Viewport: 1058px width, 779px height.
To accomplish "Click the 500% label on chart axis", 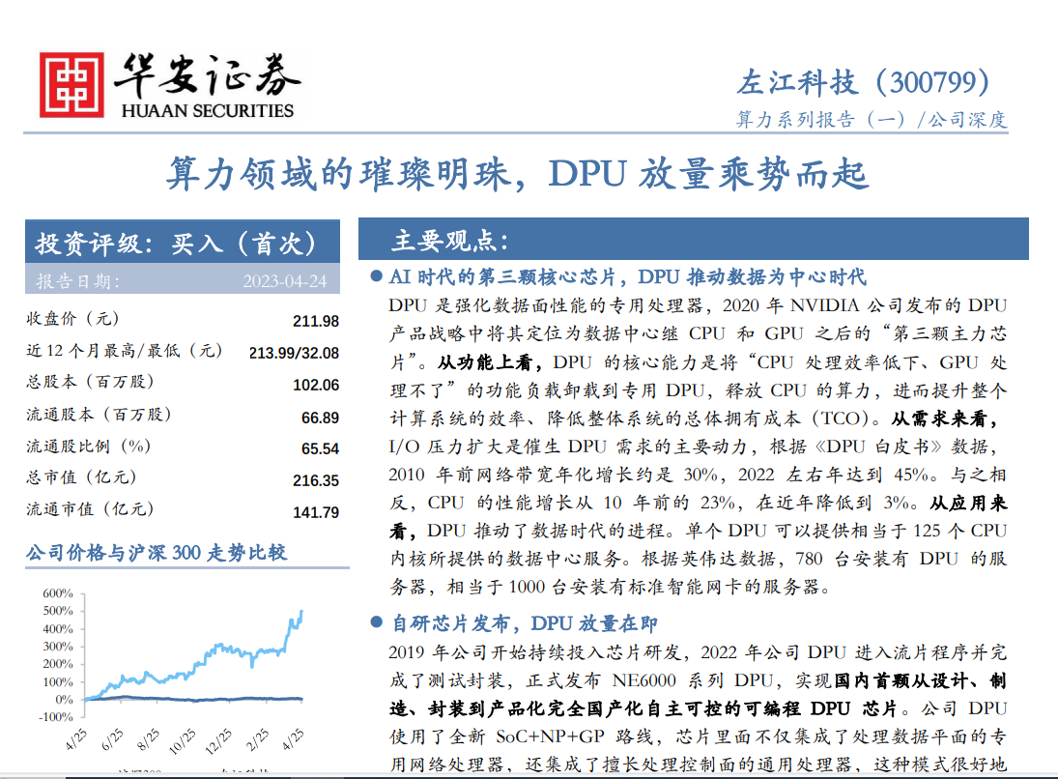I will pyautogui.click(x=57, y=611).
